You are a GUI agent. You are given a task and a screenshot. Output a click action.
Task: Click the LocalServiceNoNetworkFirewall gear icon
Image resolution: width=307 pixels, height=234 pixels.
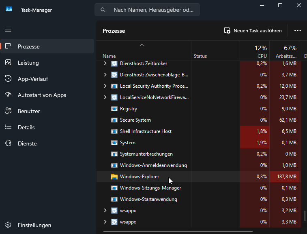click(x=114, y=97)
